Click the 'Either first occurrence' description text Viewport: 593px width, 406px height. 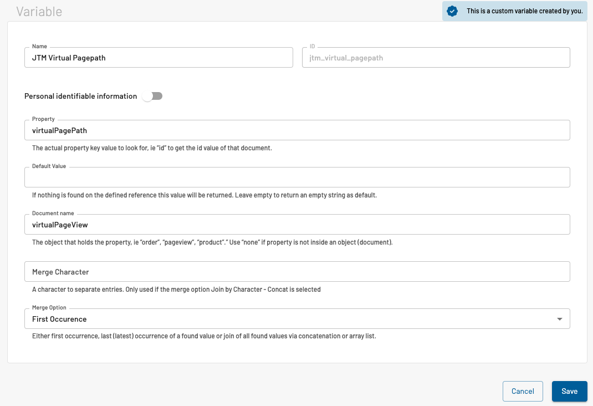click(x=204, y=336)
